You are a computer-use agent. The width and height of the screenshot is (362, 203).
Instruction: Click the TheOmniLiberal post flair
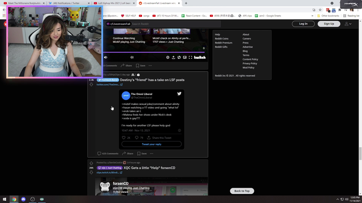tap(108, 80)
